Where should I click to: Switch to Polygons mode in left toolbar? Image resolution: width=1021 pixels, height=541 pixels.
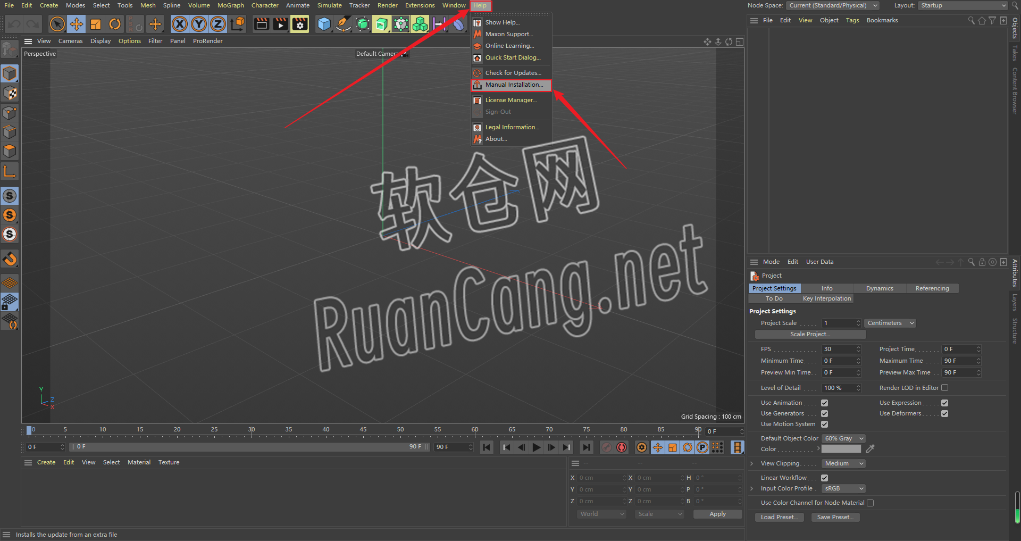click(x=10, y=151)
